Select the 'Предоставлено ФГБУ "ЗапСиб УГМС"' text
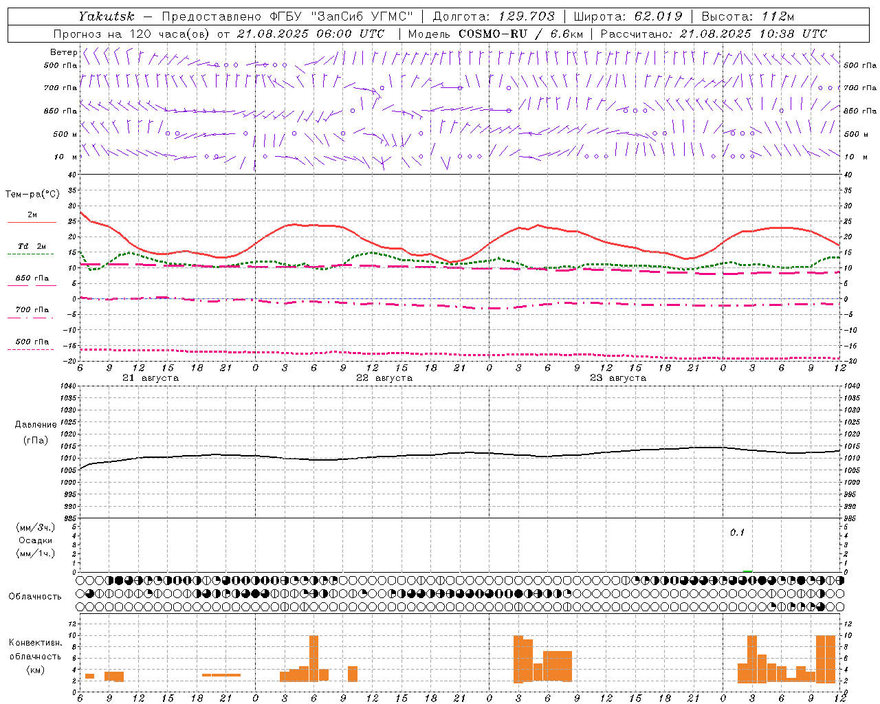The image size is (880, 704). 287,16
